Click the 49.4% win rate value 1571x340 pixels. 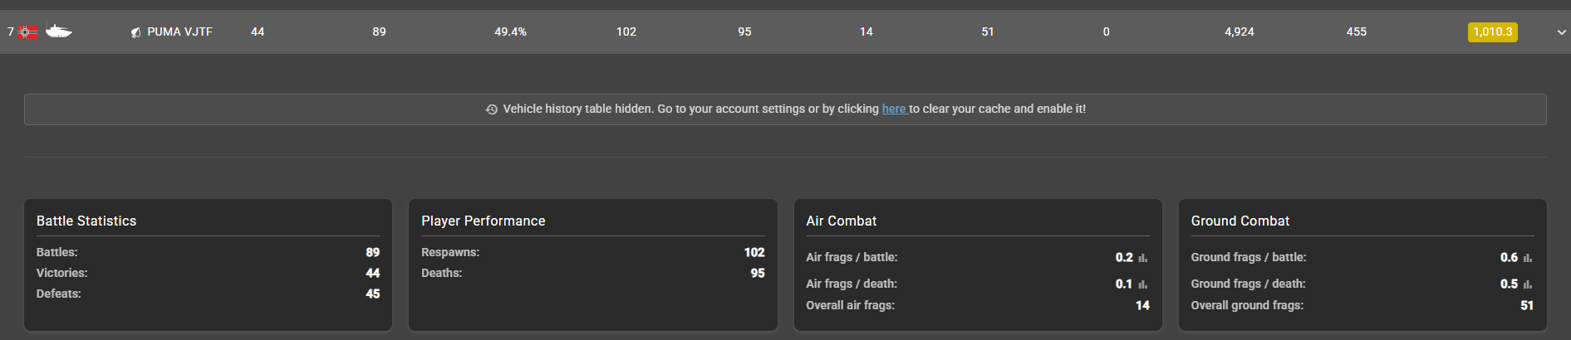510,32
